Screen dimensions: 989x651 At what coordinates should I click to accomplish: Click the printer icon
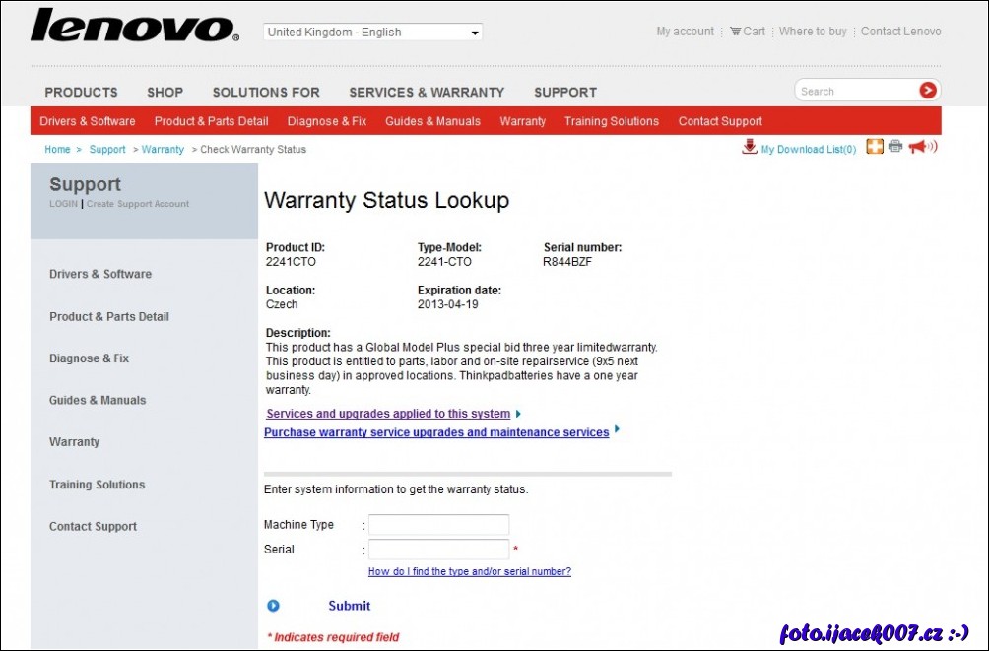[x=895, y=147]
